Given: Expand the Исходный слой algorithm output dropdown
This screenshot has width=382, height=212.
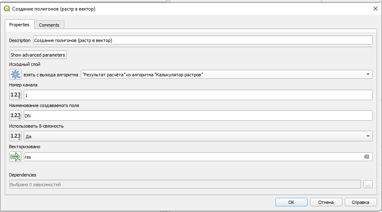Looking at the screenshot, I should 226,74.
